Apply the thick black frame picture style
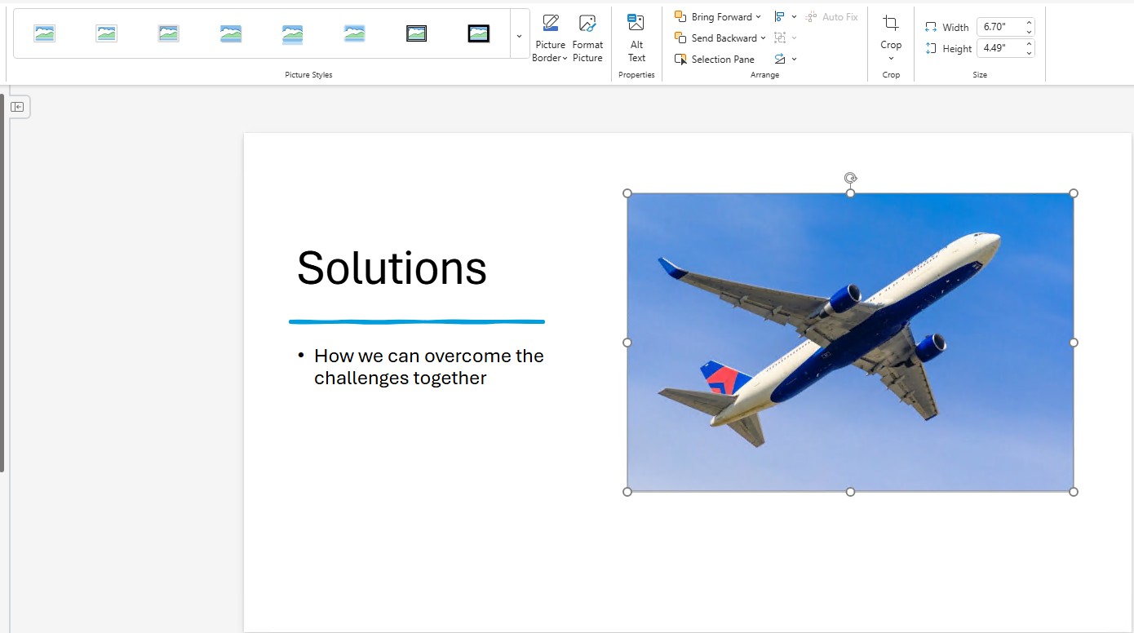 click(x=479, y=33)
